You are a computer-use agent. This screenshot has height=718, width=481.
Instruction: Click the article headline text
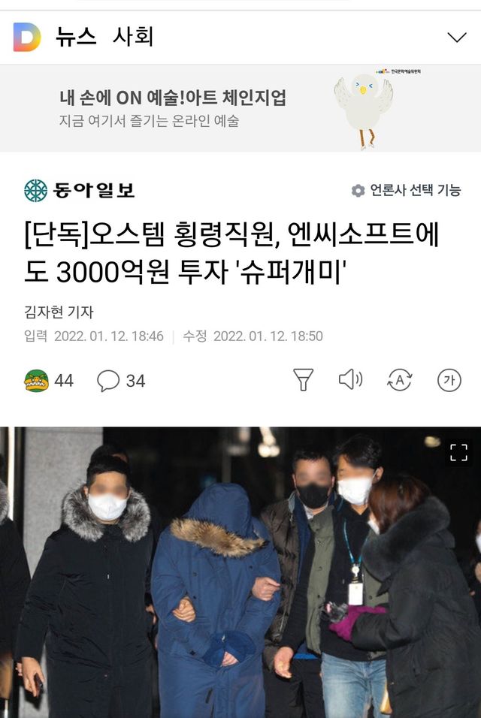pos(231,253)
